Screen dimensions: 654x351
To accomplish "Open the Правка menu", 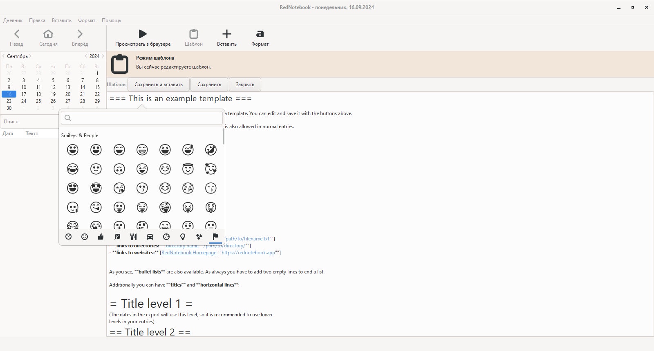I will (x=37, y=20).
